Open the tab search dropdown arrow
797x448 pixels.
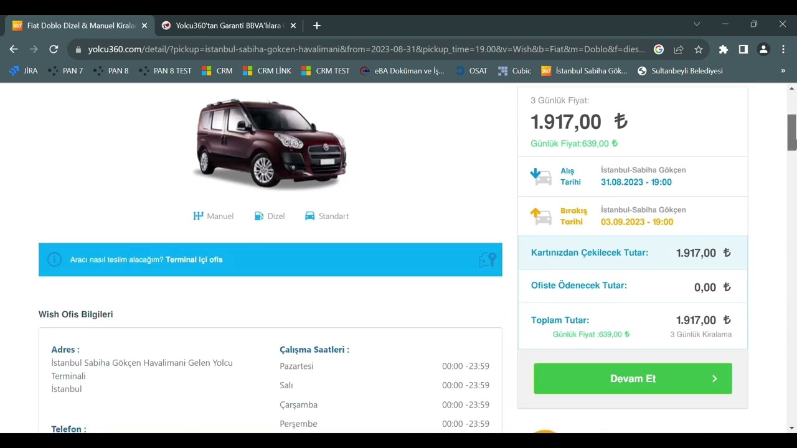697,24
